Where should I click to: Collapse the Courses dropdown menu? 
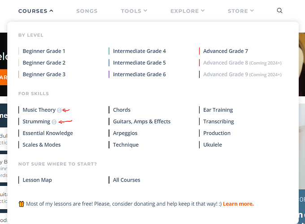(36, 11)
